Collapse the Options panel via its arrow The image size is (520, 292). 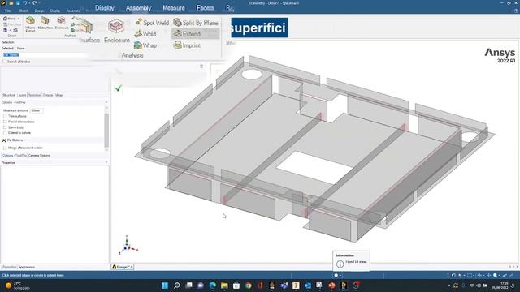[x=106, y=102]
